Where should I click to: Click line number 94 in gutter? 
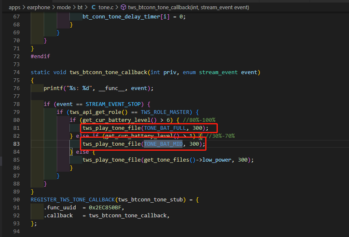tap(16, 232)
